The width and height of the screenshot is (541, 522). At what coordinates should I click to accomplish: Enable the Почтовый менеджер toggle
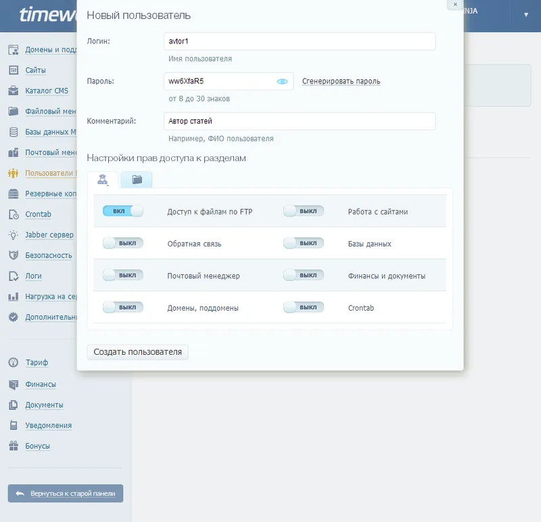coord(123,275)
